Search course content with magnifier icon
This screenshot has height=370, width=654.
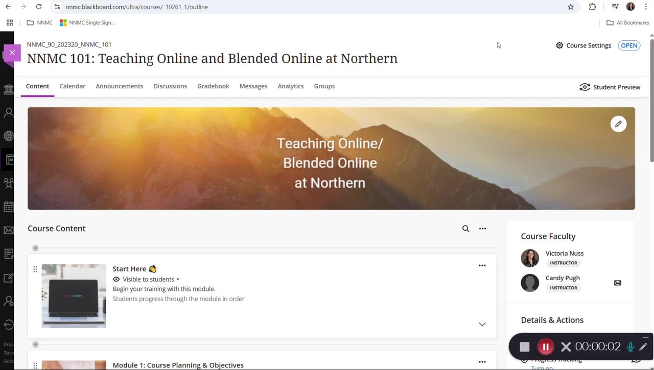[465, 229]
